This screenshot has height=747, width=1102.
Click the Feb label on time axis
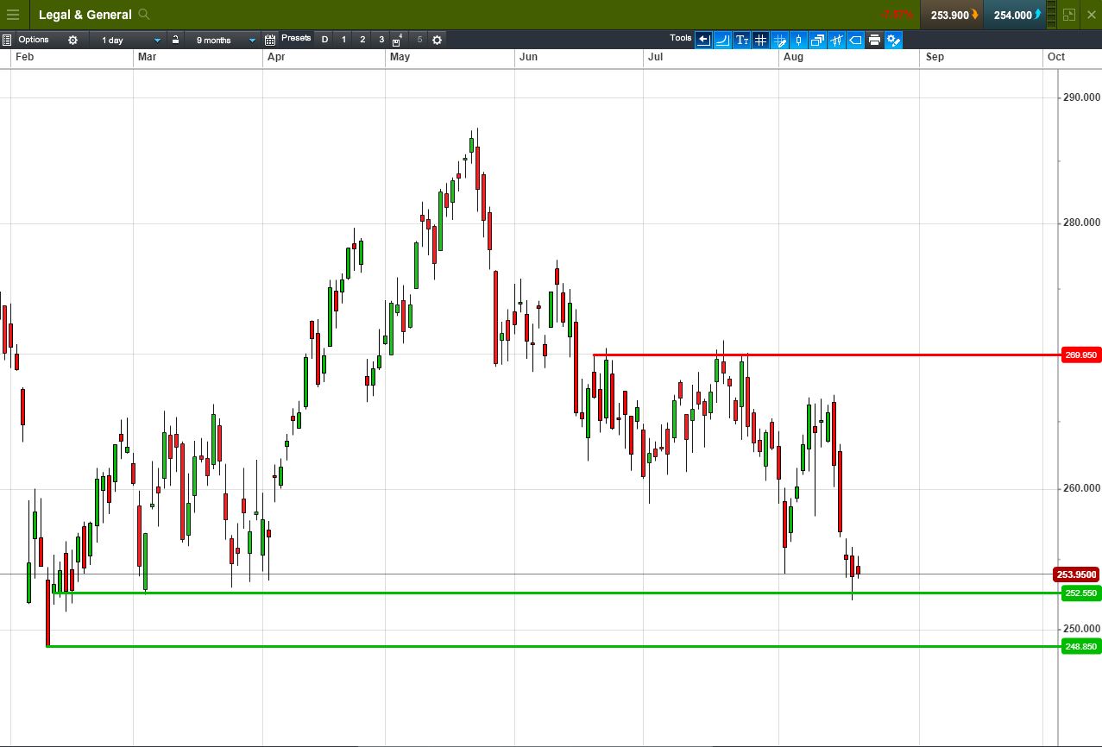point(25,57)
